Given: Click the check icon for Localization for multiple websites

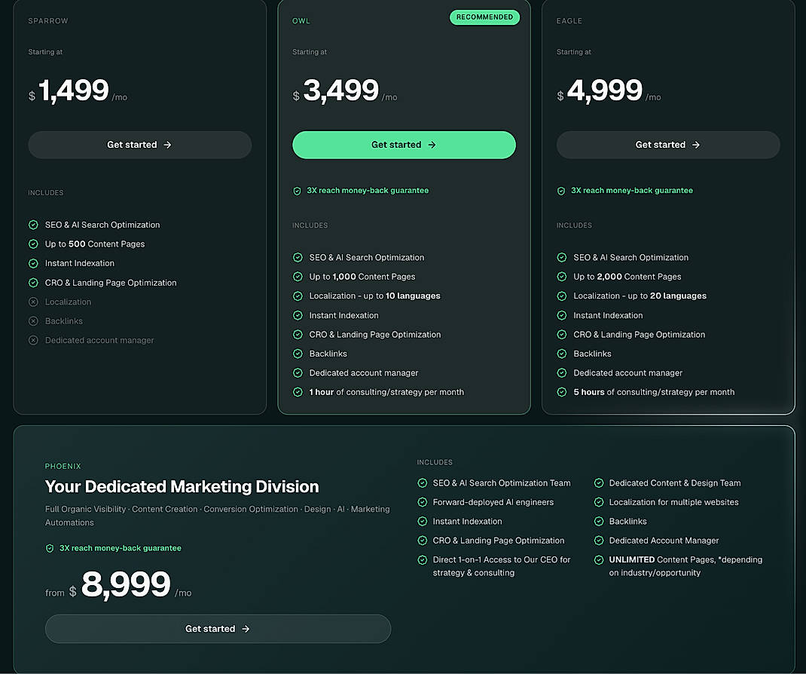Looking at the screenshot, I should pos(599,502).
